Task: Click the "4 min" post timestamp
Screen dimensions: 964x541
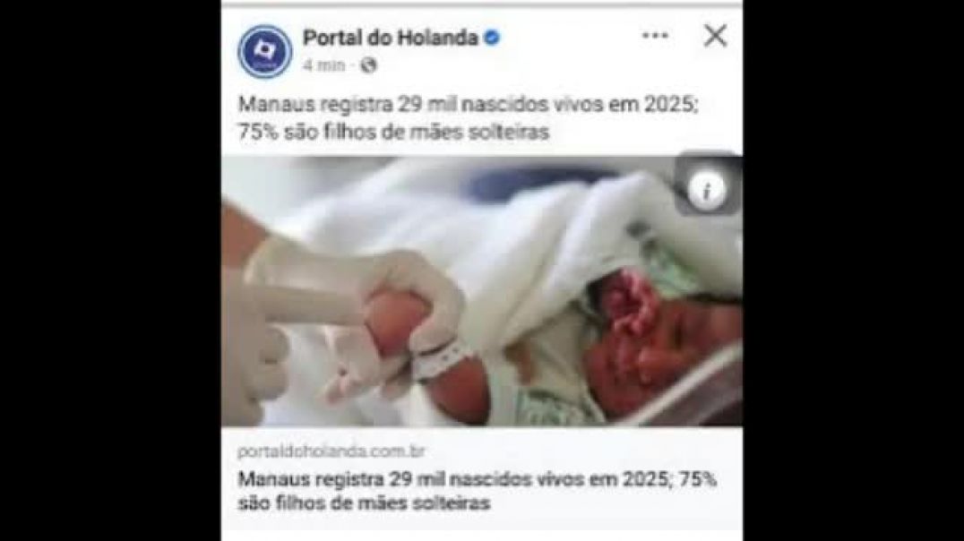Action: click(324, 65)
